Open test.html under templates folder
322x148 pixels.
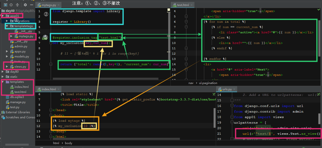[x=18, y=92]
